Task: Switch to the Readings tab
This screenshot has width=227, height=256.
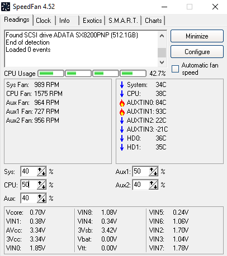Action: pos(17,20)
